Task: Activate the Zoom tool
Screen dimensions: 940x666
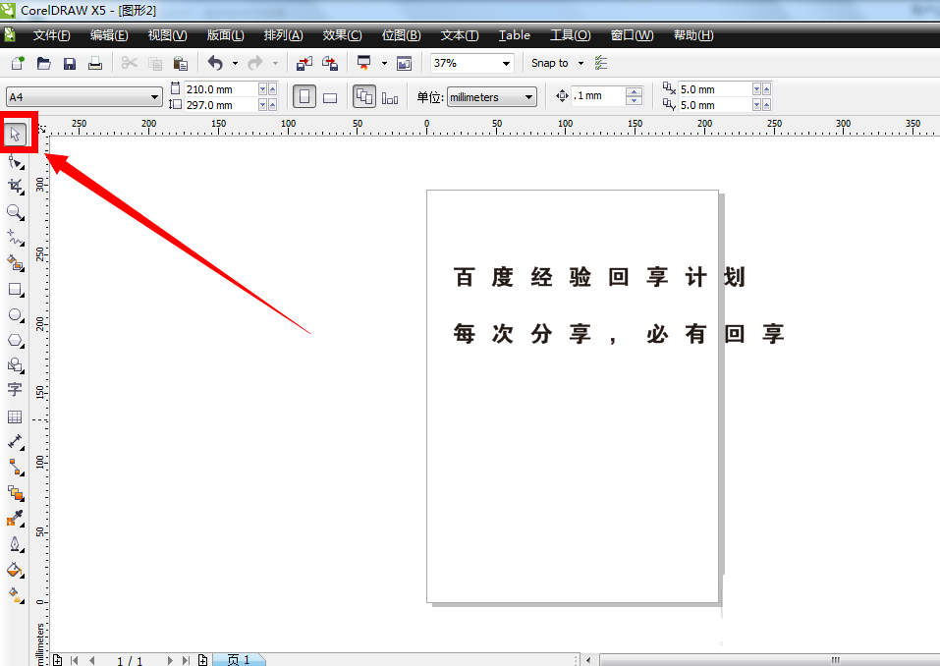Action: pos(16,212)
